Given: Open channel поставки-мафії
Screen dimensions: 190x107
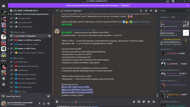Looking at the screenshot, I should pyautogui.click(x=30, y=18).
